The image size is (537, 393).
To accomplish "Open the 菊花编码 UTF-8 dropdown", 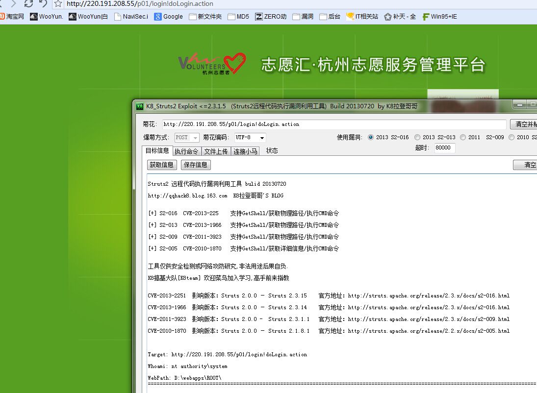I will tap(250, 137).
